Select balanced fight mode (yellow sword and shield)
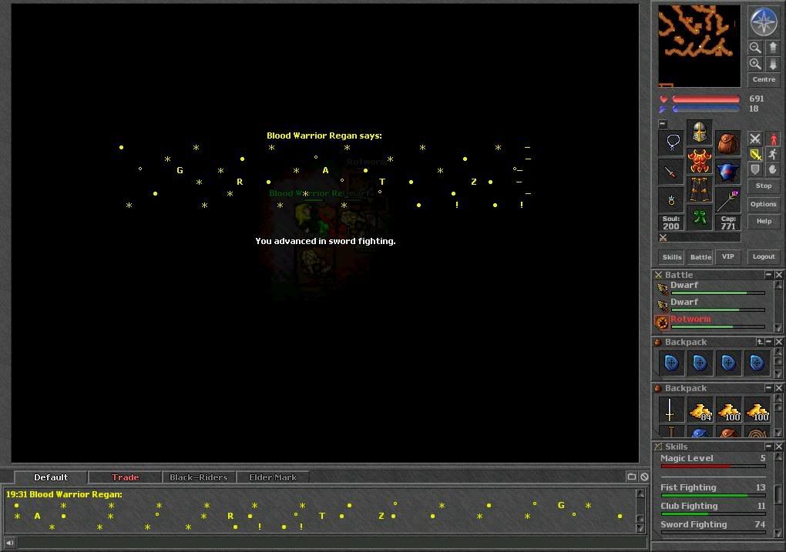Screen dimensions: 786x552 [755, 154]
